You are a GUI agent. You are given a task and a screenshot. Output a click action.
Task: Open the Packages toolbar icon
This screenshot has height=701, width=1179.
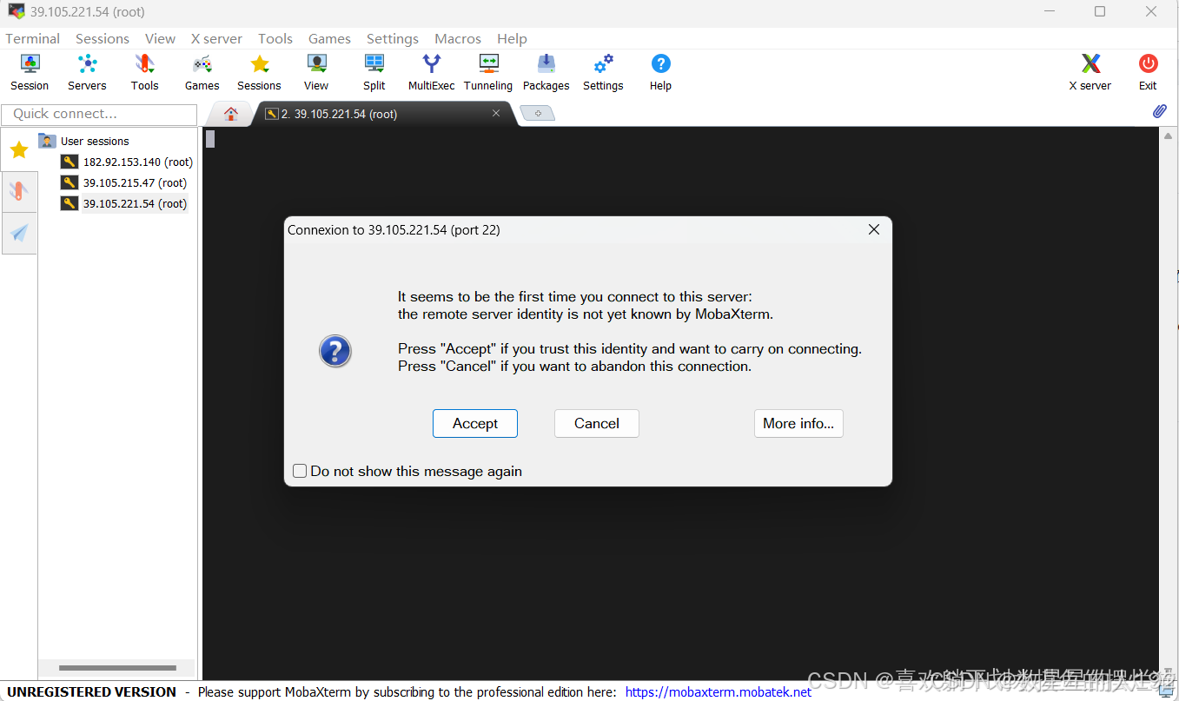[546, 72]
